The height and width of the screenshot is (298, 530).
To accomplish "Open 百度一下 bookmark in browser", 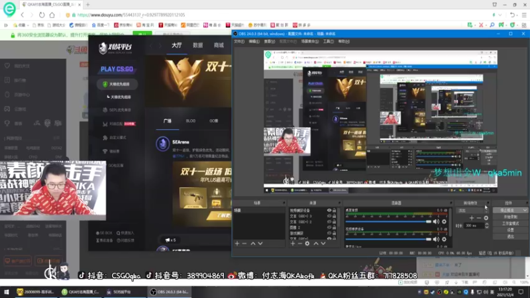I will (x=101, y=25).
